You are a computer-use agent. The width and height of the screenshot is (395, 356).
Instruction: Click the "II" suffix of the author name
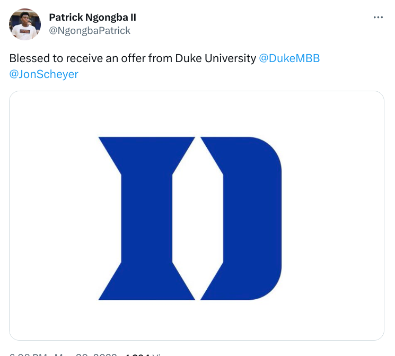pyautogui.click(x=133, y=18)
